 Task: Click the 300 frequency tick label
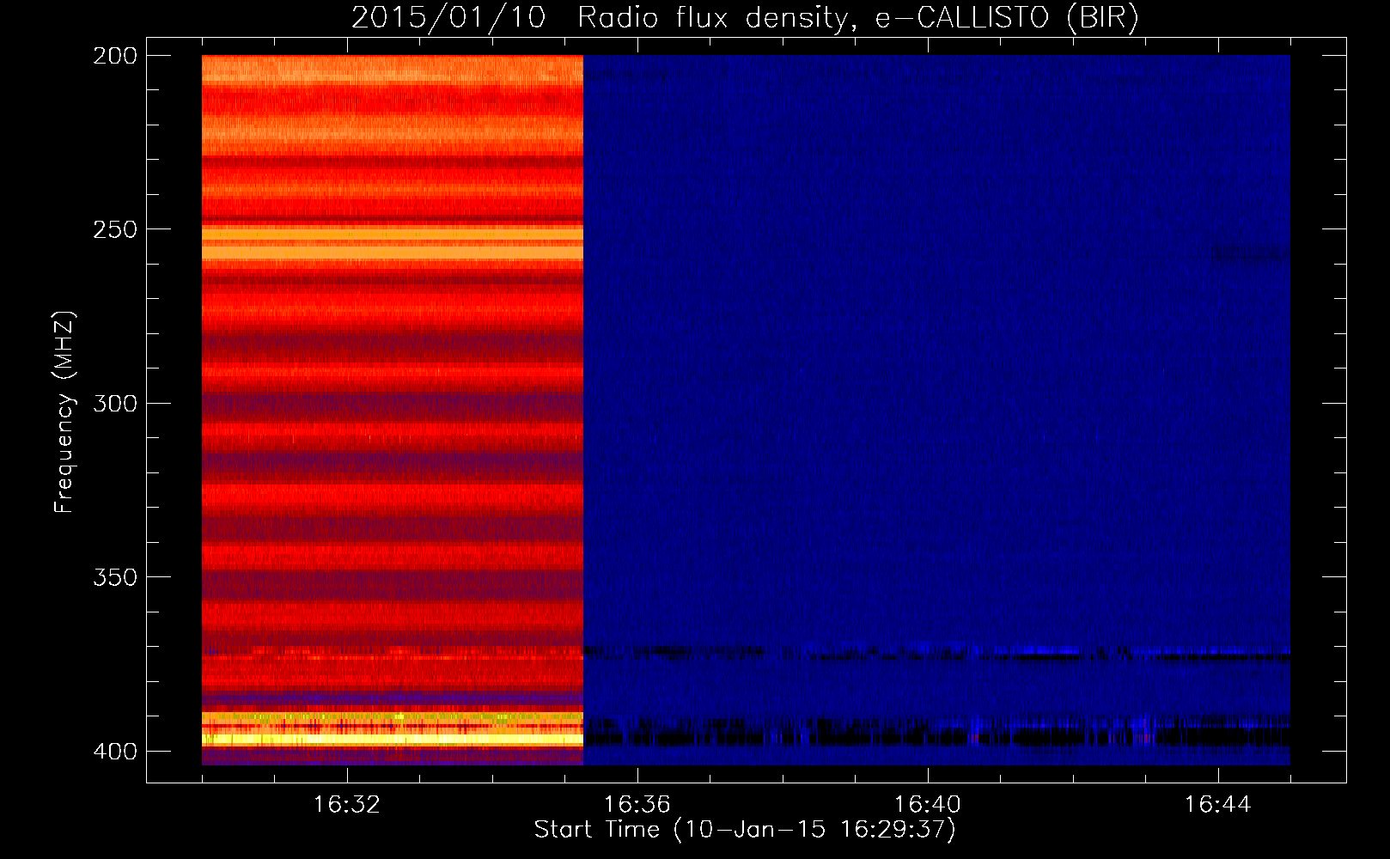pos(115,403)
